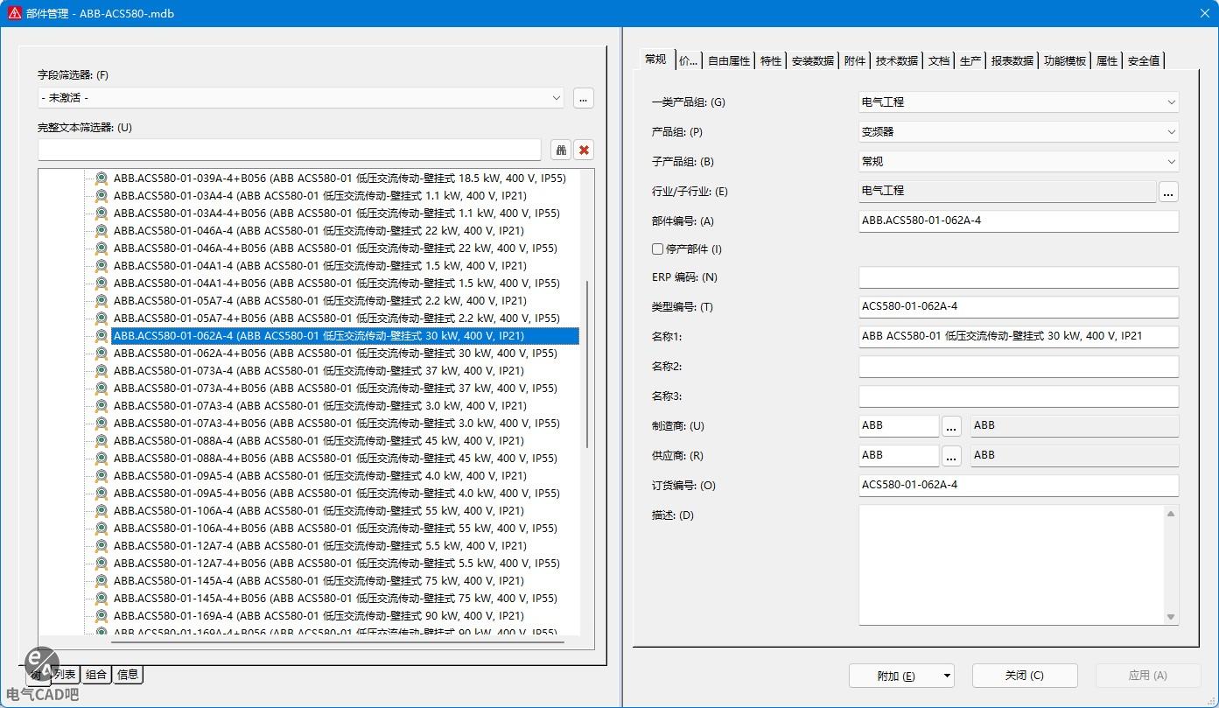Click part icon of ABB.ACS580-01-12A7-4 IP21 row
The image size is (1219, 708).
102,546
